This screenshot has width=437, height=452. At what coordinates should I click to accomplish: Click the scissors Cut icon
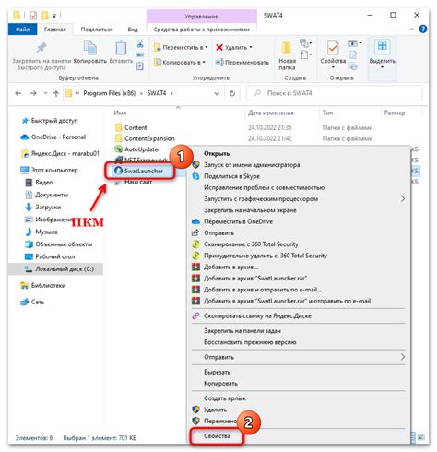(x=140, y=43)
